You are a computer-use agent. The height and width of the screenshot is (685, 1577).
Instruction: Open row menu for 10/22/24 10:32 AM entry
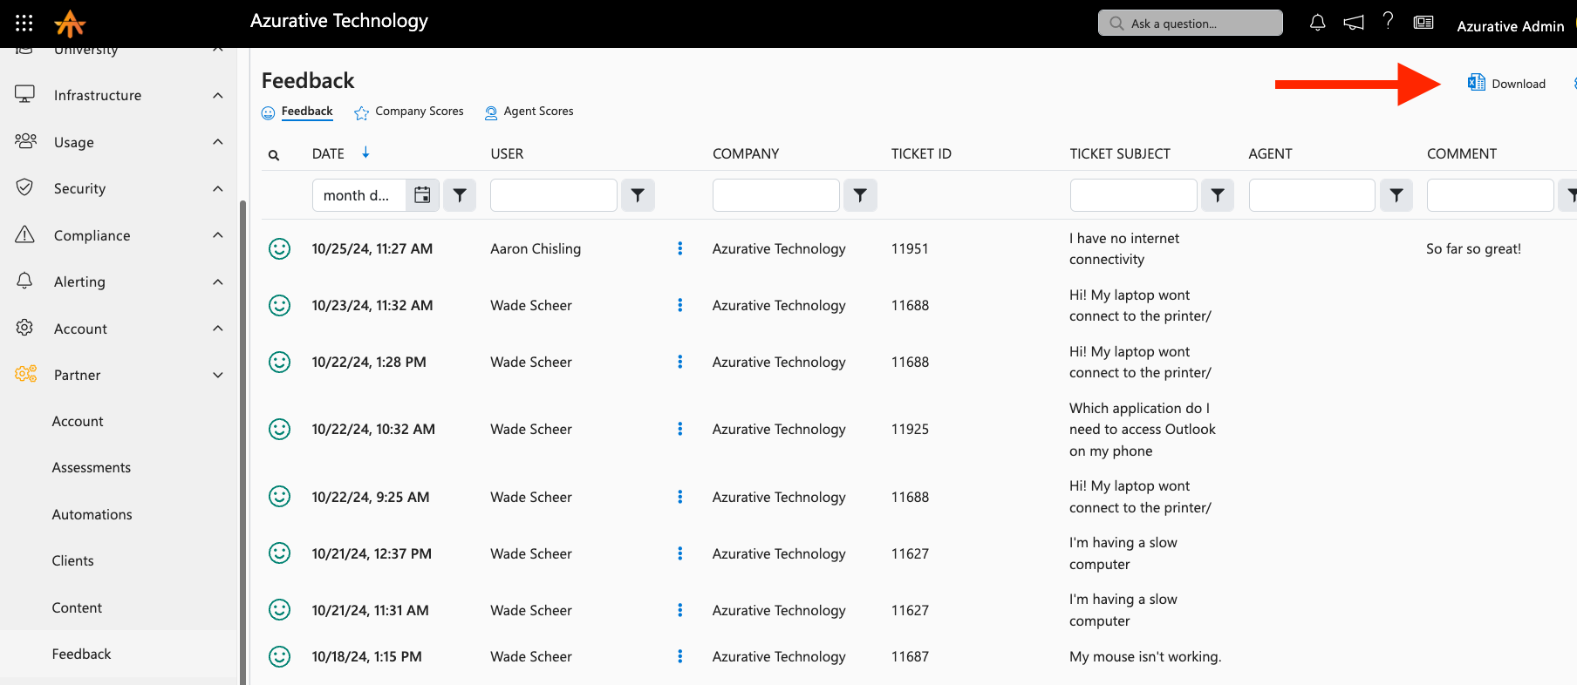680,429
